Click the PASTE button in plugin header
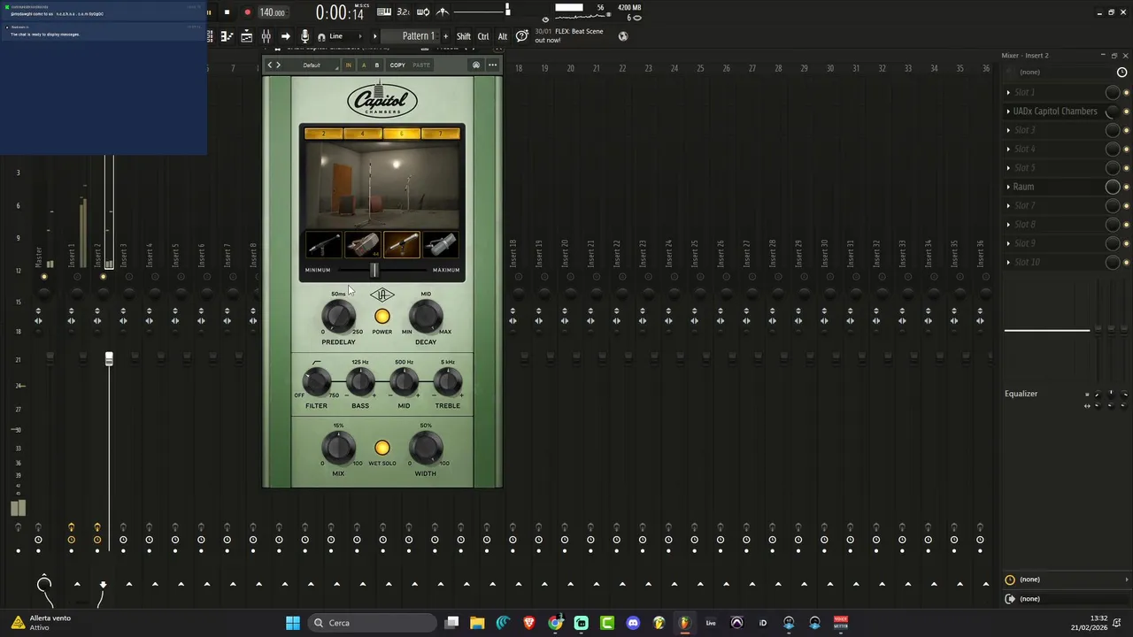This screenshot has height=637, width=1133. [x=421, y=65]
